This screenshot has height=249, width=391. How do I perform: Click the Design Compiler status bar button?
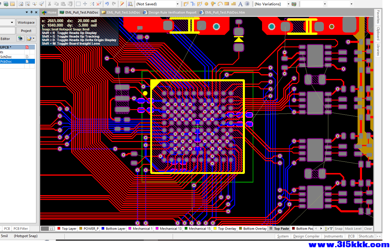tap(306, 236)
